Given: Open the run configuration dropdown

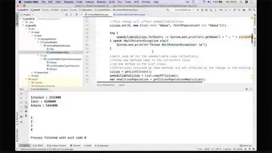Looking at the screenshot, I should coord(184,10).
